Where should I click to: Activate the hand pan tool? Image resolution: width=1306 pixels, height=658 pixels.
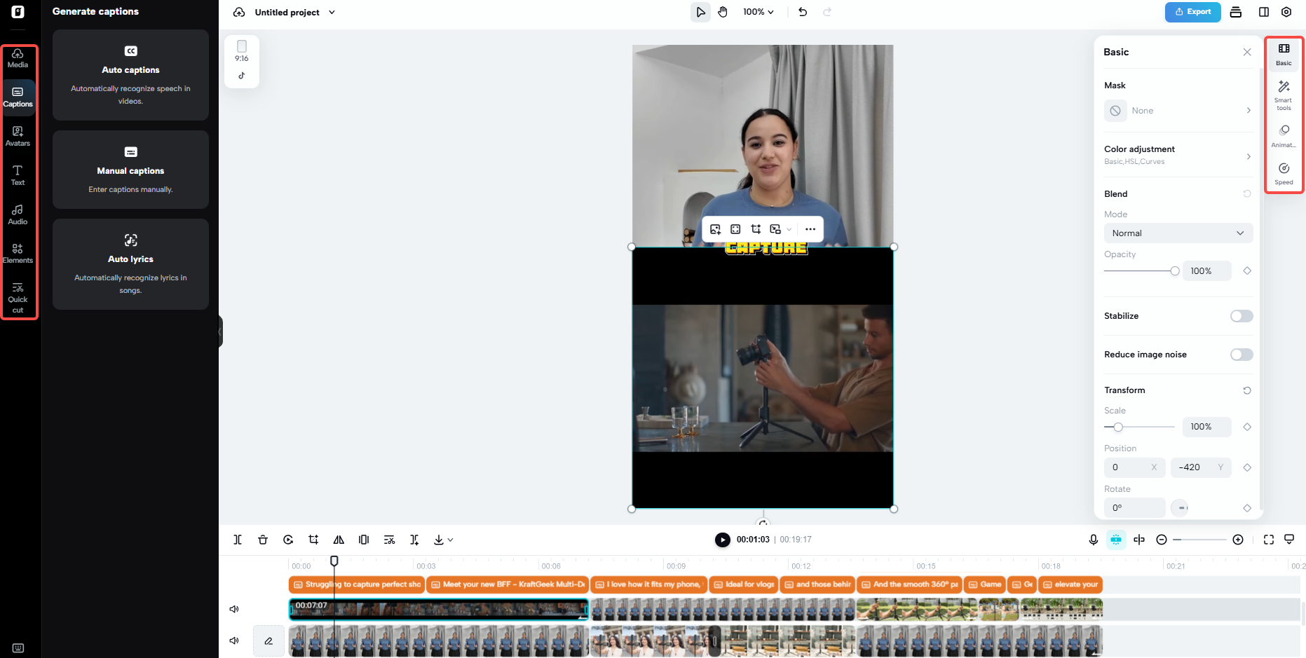click(723, 12)
